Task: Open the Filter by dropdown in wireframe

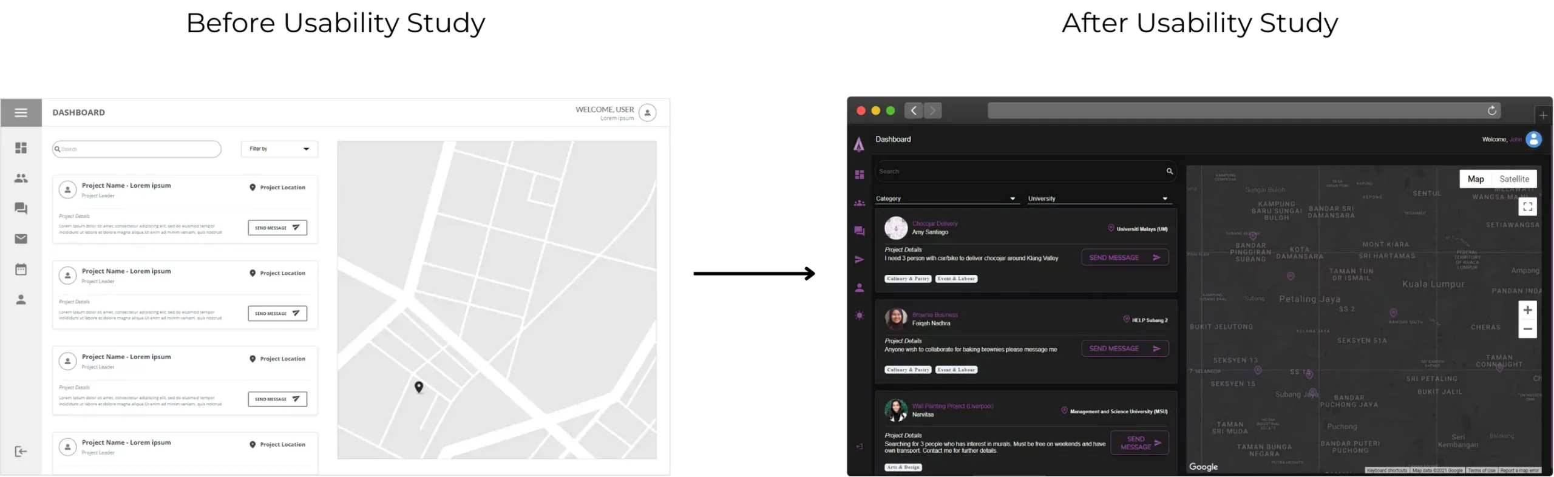Action: 279,149
